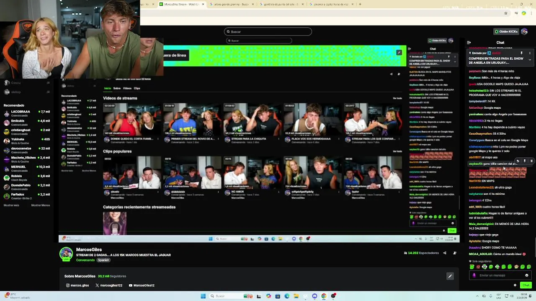Image resolution: width=536 pixels, height=301 pixels.
Task: Open Robleis recommended channel
Action: [x=27, y=178]
